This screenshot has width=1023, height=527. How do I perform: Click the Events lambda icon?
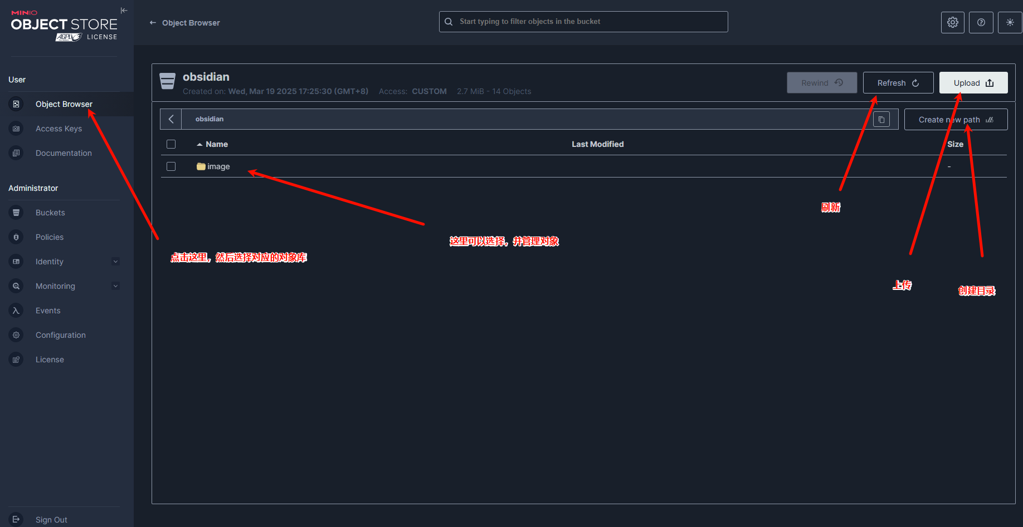pos(16,311)
